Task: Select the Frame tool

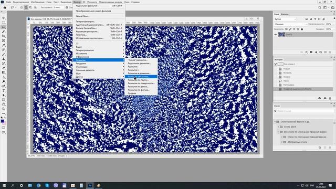Action: pos(4,40)
